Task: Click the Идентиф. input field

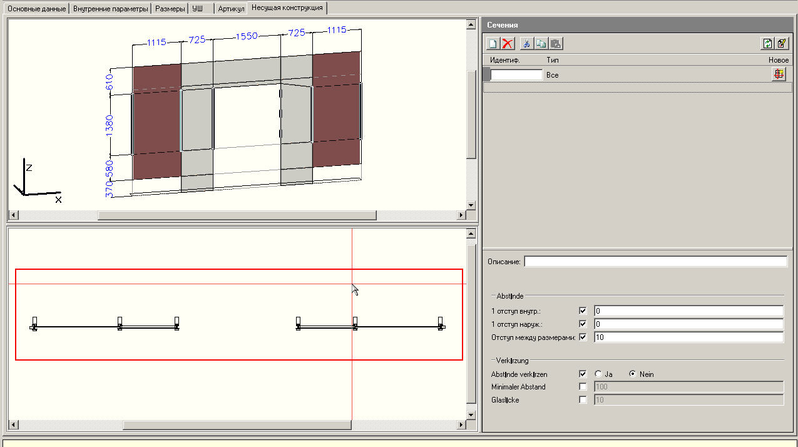Action: point(516,74)
